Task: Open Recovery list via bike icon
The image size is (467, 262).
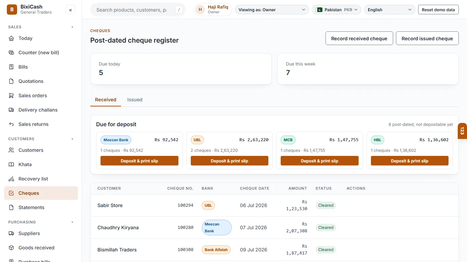Action: 11,179
